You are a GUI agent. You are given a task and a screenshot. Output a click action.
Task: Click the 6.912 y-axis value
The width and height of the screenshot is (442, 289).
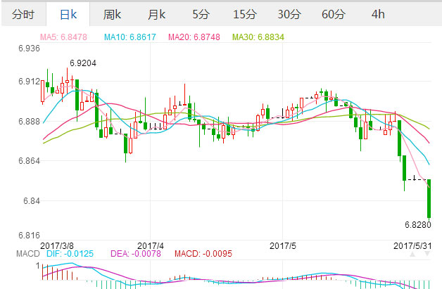(29, 82)
